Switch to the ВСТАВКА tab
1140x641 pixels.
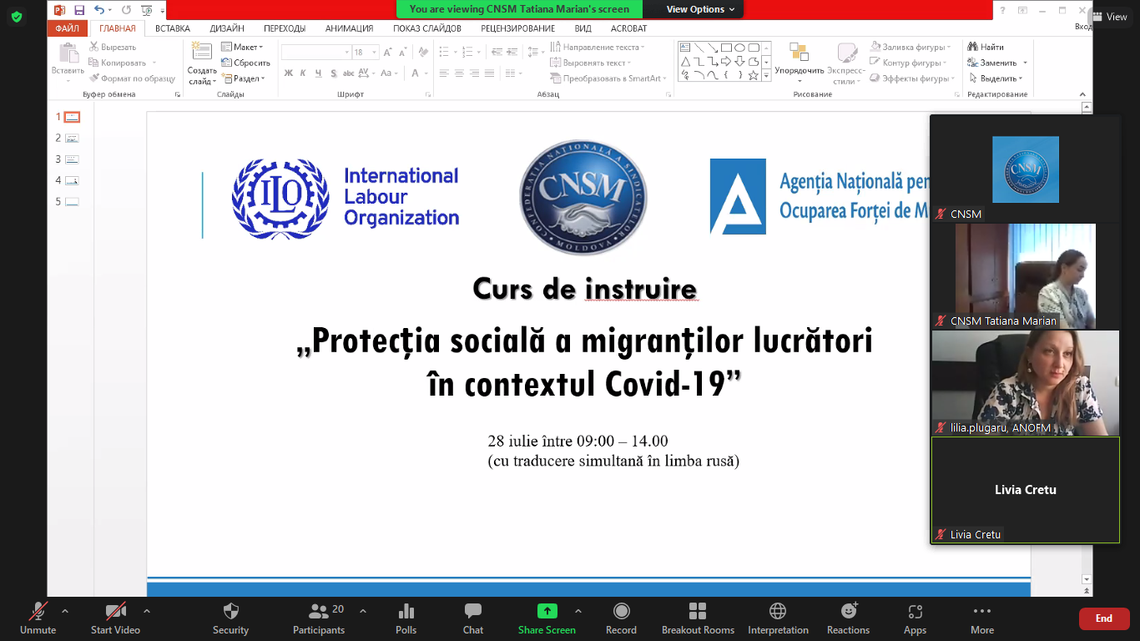173,28
